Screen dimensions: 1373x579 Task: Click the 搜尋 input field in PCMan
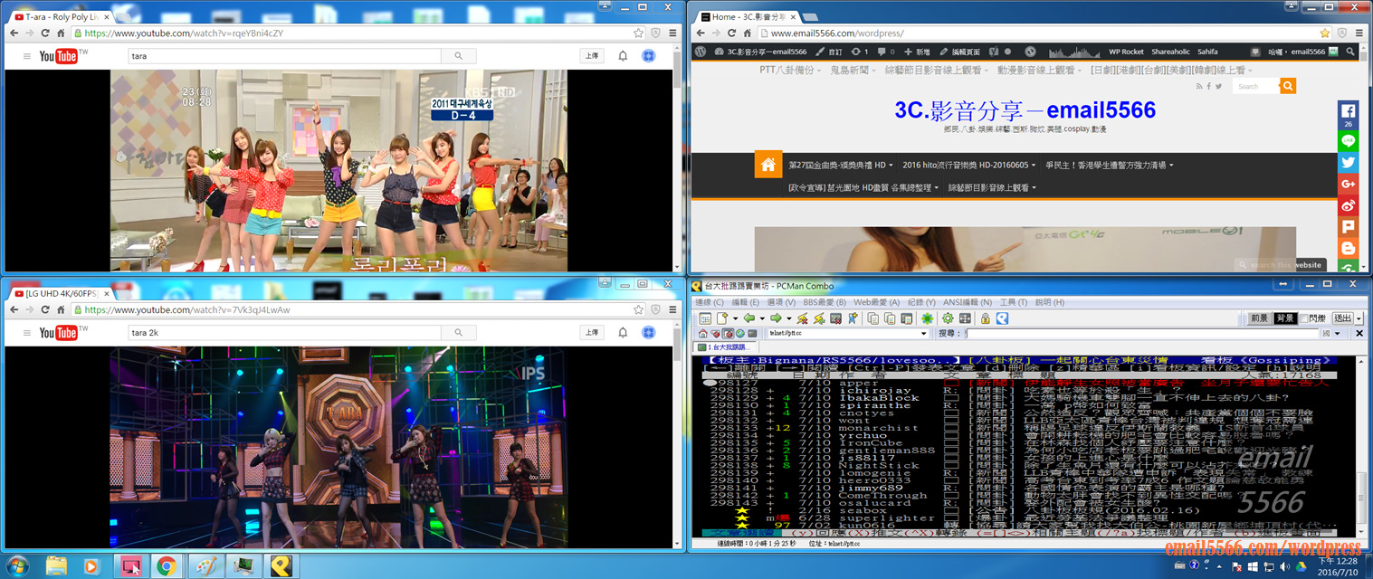pos(1143,334)
